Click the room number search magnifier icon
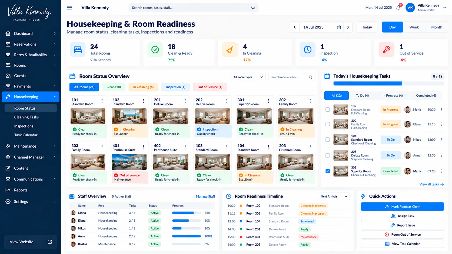 310,77
